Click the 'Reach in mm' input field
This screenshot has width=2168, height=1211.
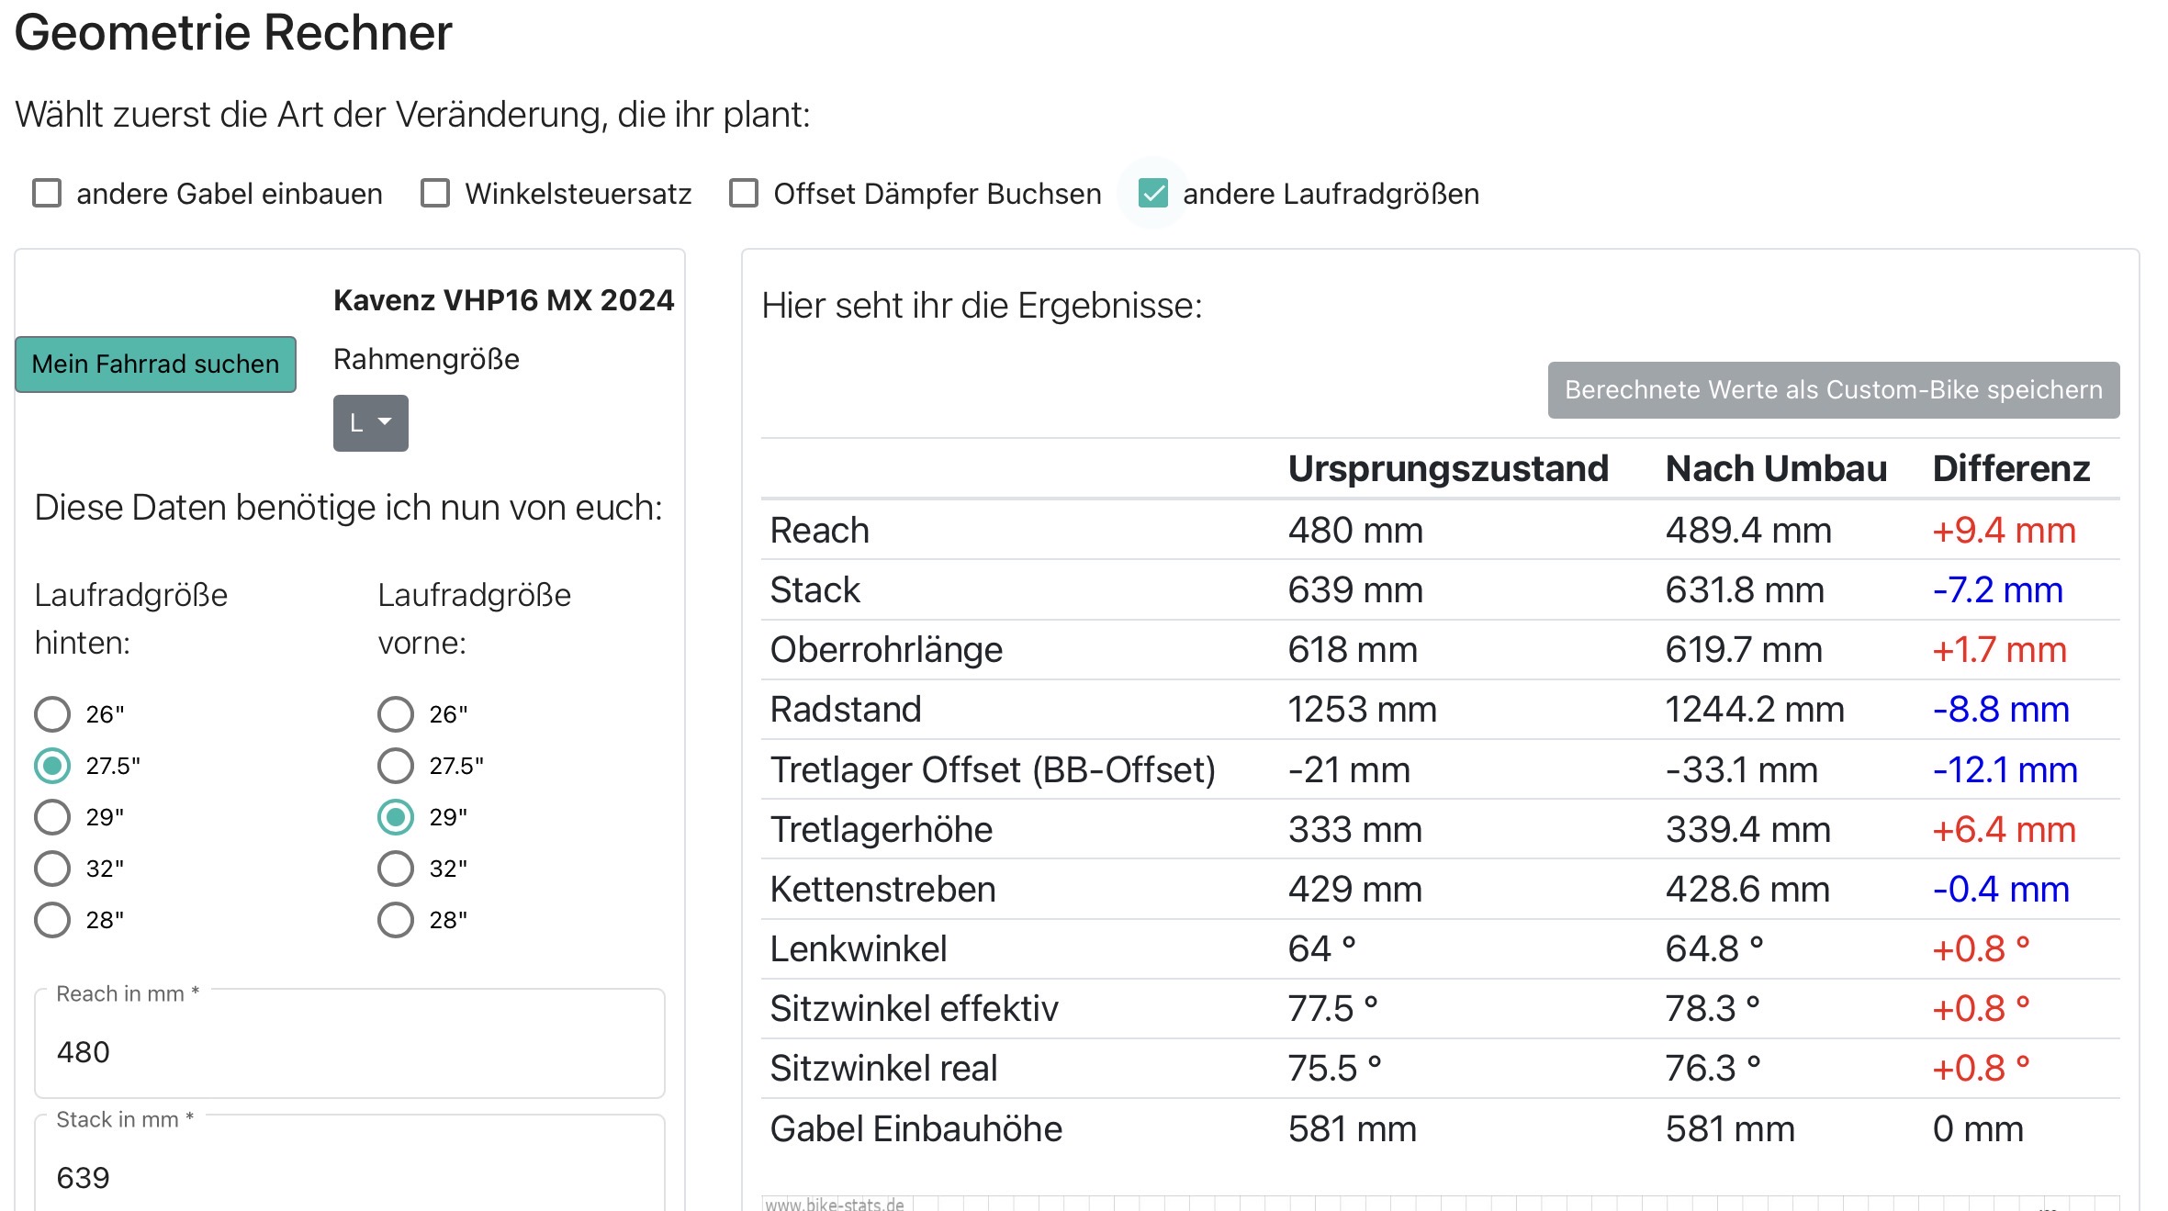point(349,1052)
